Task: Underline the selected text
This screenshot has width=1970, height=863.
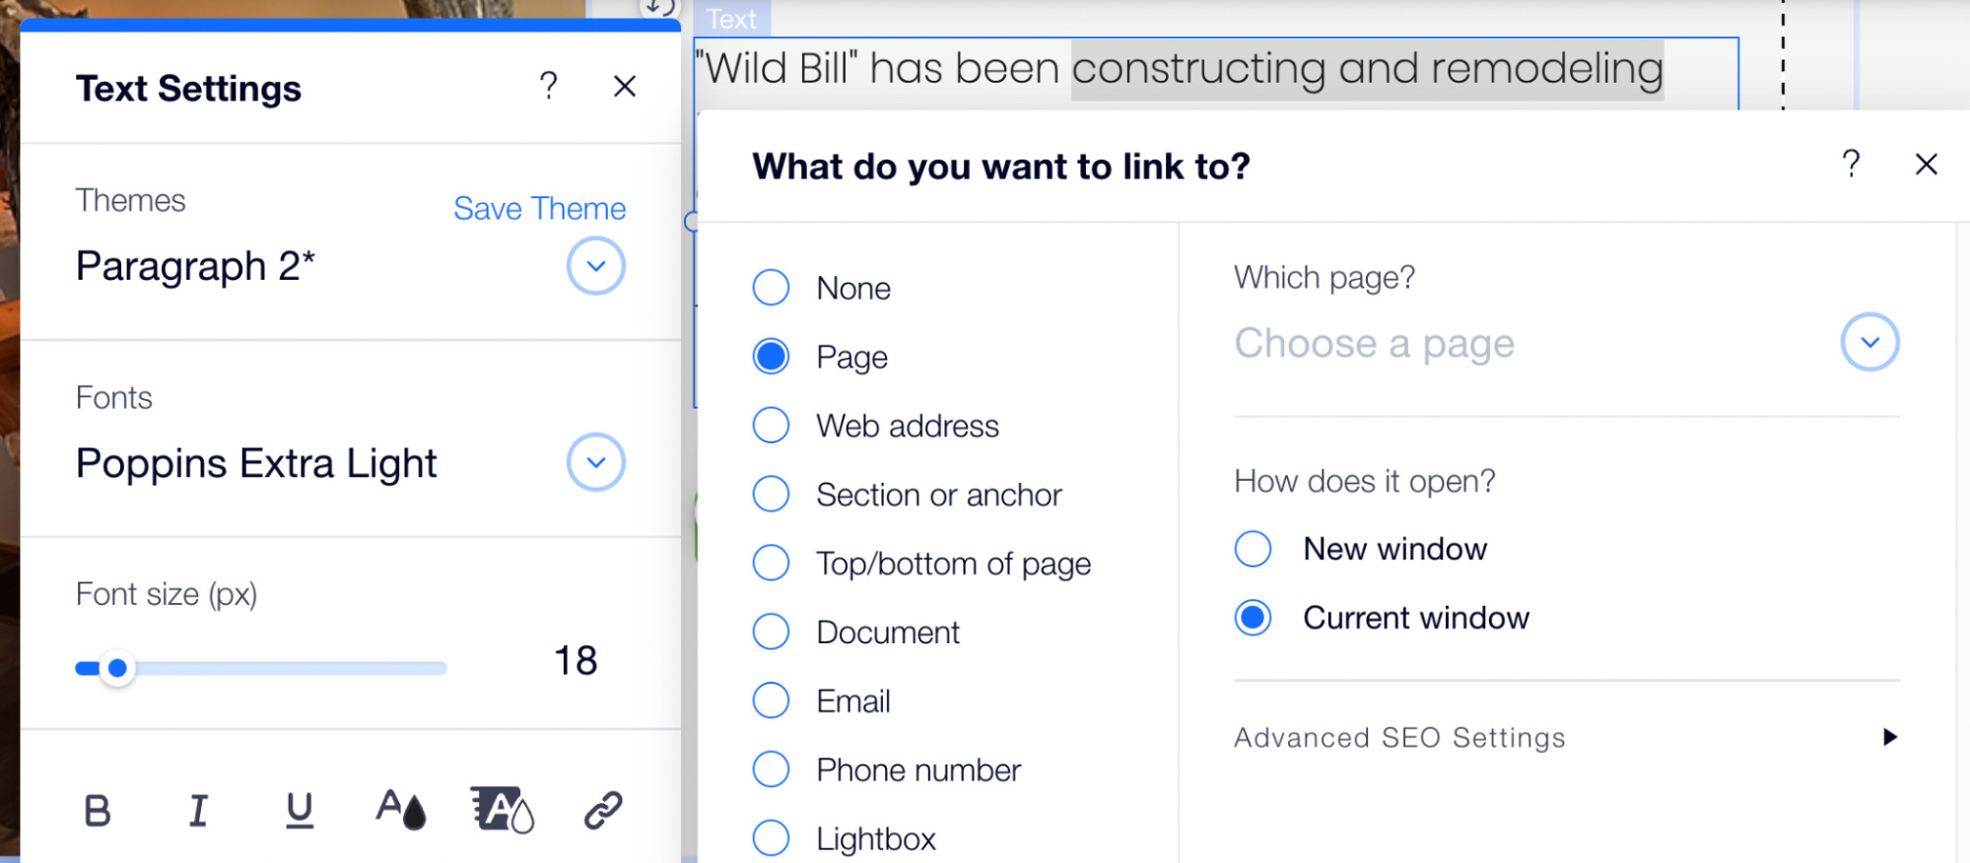Action: pyautogui.click(x=299, y=810)
